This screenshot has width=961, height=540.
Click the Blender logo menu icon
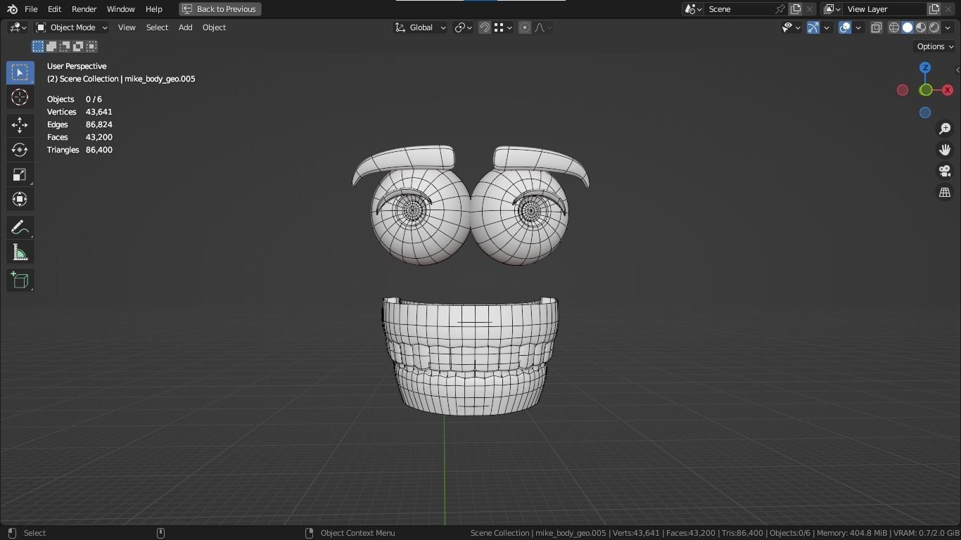tap(12, 9)
